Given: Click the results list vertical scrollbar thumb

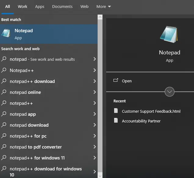Looking at the screenshot, I should pyautogui.click(x=100, y=96).
